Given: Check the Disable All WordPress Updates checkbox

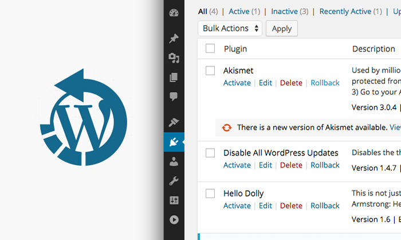Looking at the screenshot, I should 210,153.
